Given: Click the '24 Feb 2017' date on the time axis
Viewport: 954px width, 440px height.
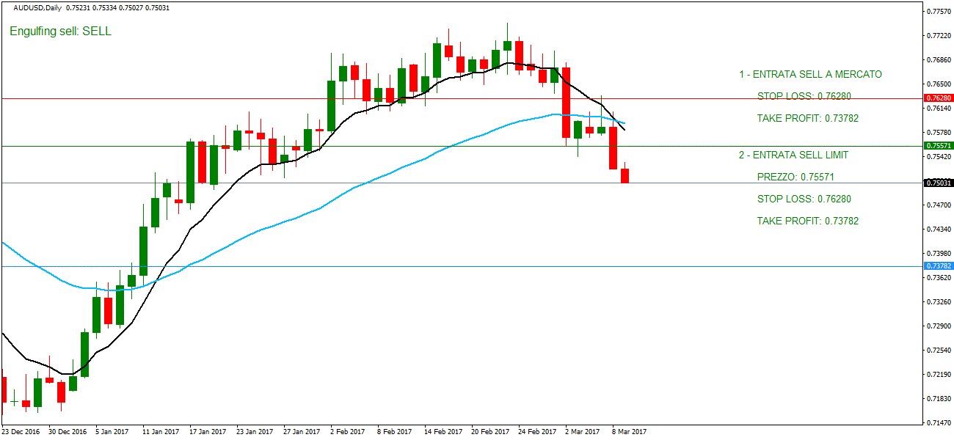Looking at the screenshot, I should click(537, 432).
